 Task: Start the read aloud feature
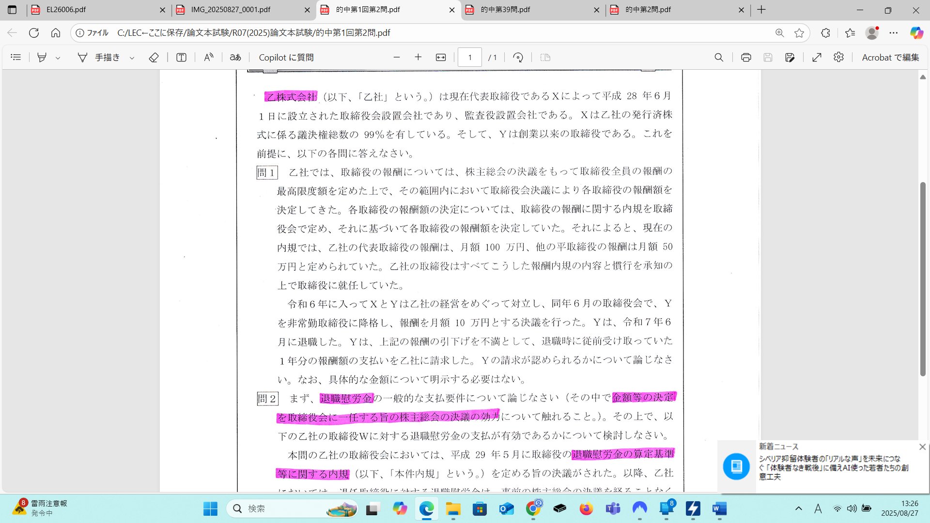click(208, 57)
